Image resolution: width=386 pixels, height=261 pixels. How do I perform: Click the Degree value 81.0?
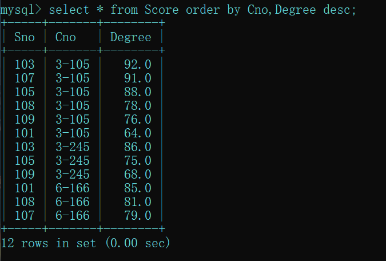point(138,202)
